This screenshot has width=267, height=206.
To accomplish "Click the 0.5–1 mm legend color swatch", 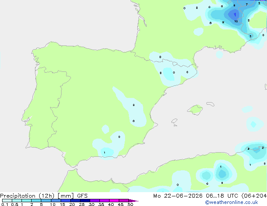I will click(17, 201).
